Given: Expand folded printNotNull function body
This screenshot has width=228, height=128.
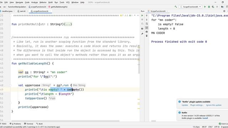Looking at the screenshot, I should [68, 24].
